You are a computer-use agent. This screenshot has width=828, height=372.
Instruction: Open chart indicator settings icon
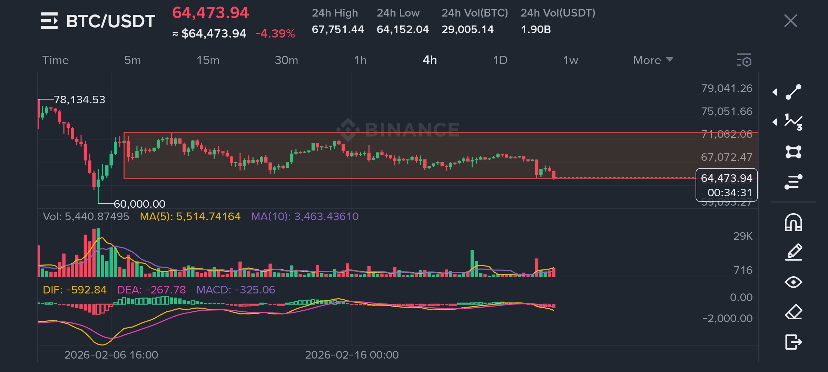pyautogui.click(x=744, y=60)
